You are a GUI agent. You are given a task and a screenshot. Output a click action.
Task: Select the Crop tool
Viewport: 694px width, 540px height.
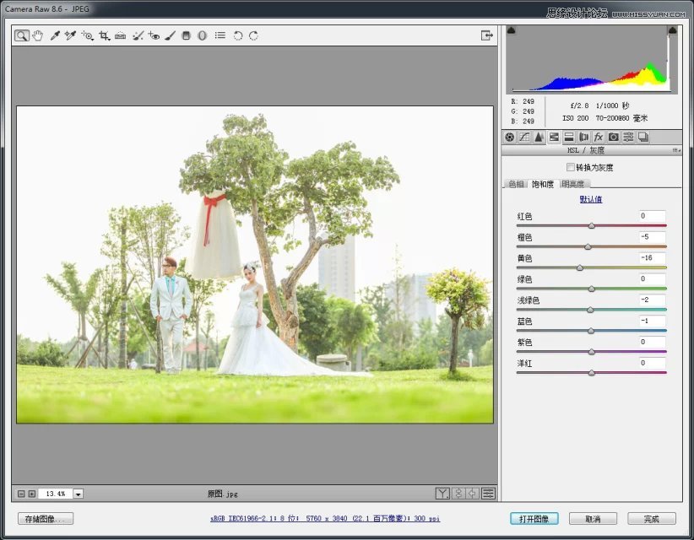pyautogui.click(x=106, y=35)
